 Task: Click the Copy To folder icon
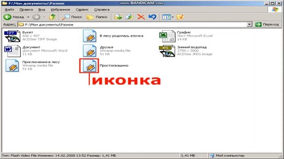130,17
